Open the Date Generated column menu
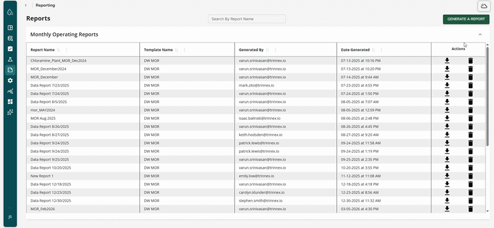Viewport: 494px width, 228px height. pyautogui.click(x=381, y=49)
